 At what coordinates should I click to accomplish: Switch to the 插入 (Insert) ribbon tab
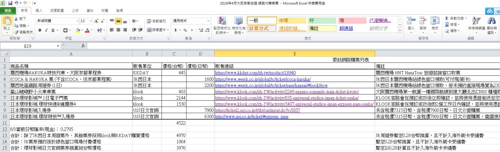coord(39,10)
